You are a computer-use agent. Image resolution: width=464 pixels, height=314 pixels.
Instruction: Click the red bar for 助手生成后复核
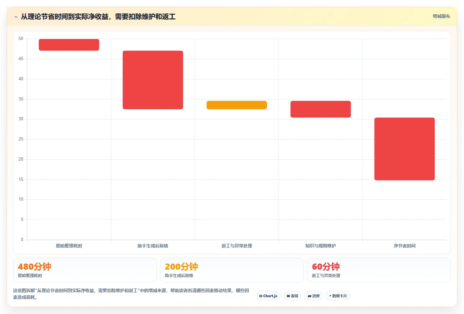(153, 80)
